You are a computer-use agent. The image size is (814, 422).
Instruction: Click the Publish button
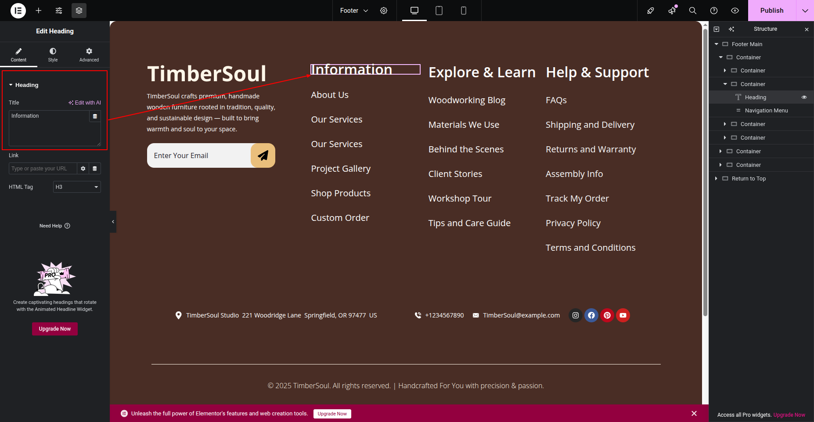pyautogui.click(x=772, y=11)
